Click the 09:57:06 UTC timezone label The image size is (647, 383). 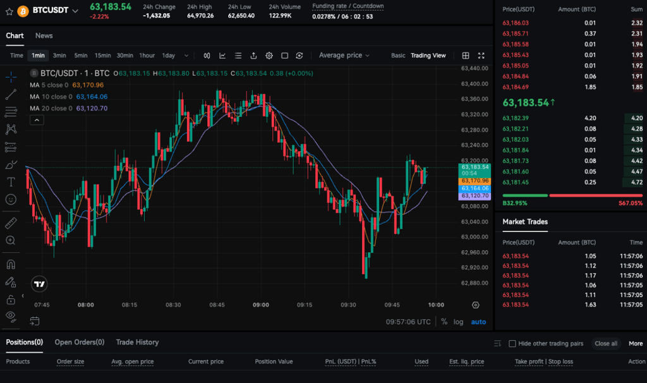408,322
